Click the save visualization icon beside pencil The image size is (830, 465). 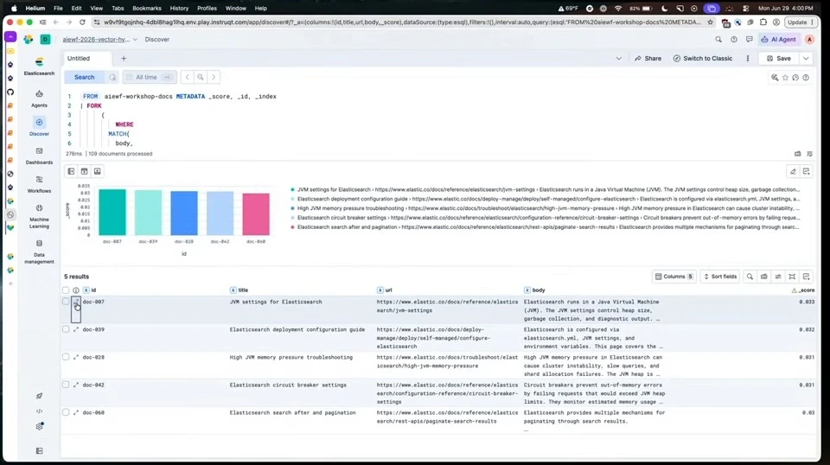point(806,171)
